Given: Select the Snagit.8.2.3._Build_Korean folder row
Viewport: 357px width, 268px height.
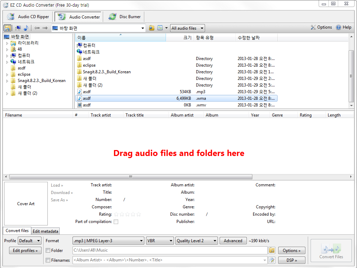Looking at the screenshot, I should (x=176, y=72).
